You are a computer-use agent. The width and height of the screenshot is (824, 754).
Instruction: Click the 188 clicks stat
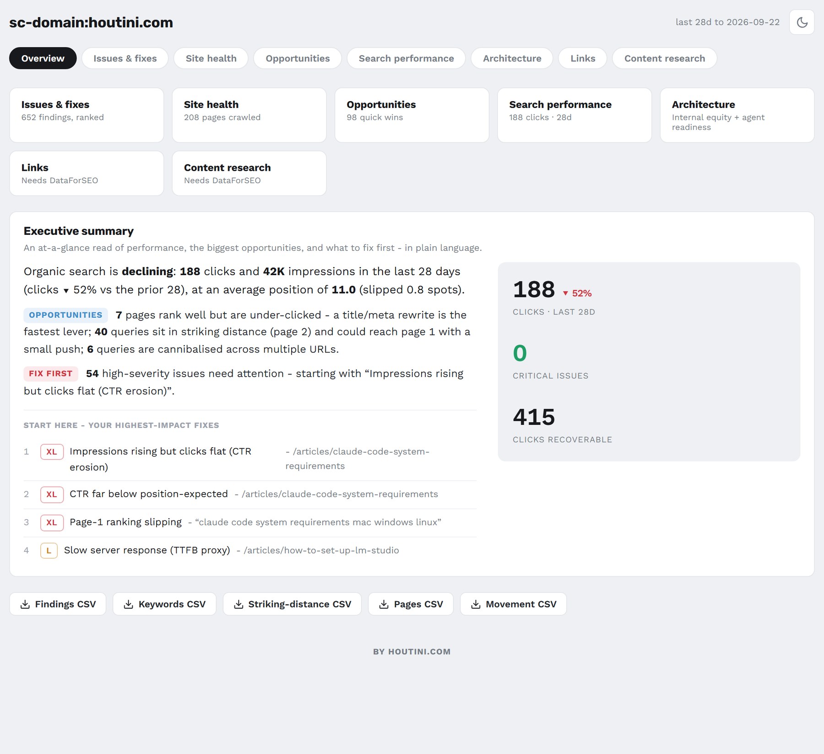pyautogui.click(x=534, y=290)
